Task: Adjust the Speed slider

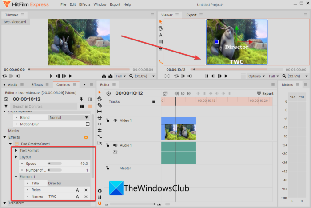Action: (x=55, y=164)
